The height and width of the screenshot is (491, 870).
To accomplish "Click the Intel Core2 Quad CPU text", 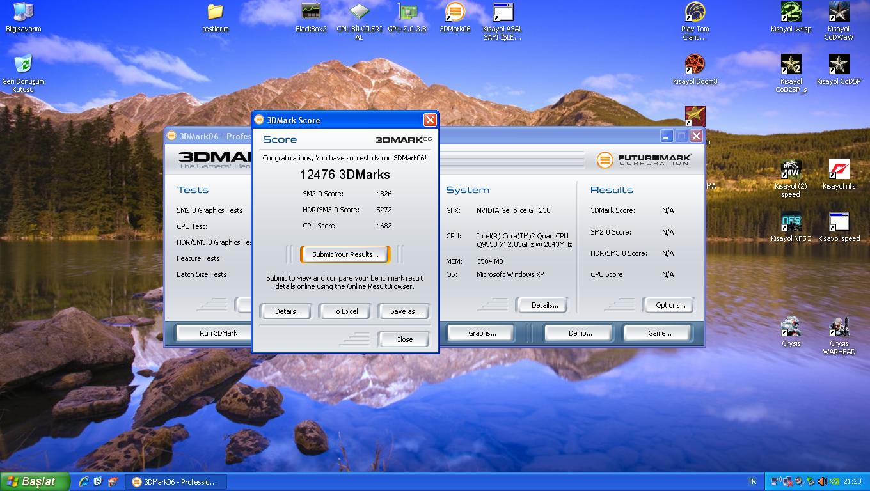I will [x=524, y=240].
